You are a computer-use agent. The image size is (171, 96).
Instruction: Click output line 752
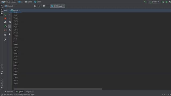click(x=15, y=39)
